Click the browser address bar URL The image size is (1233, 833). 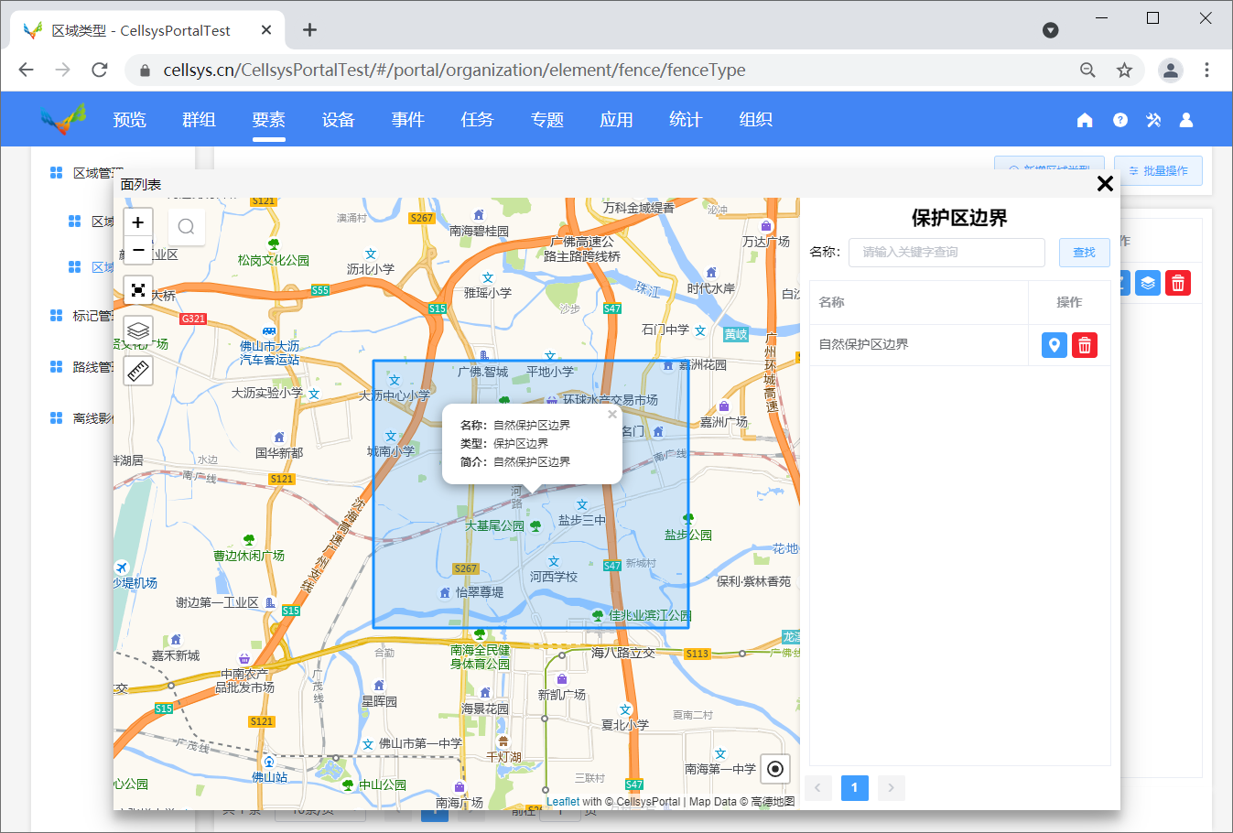tap(454, 70)
